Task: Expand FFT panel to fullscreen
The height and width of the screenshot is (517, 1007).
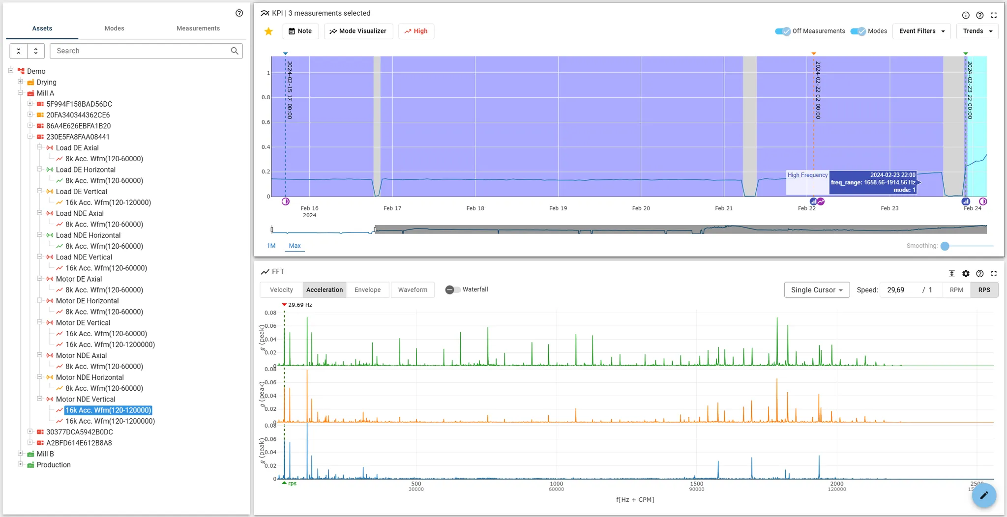Action: [994, 274]
